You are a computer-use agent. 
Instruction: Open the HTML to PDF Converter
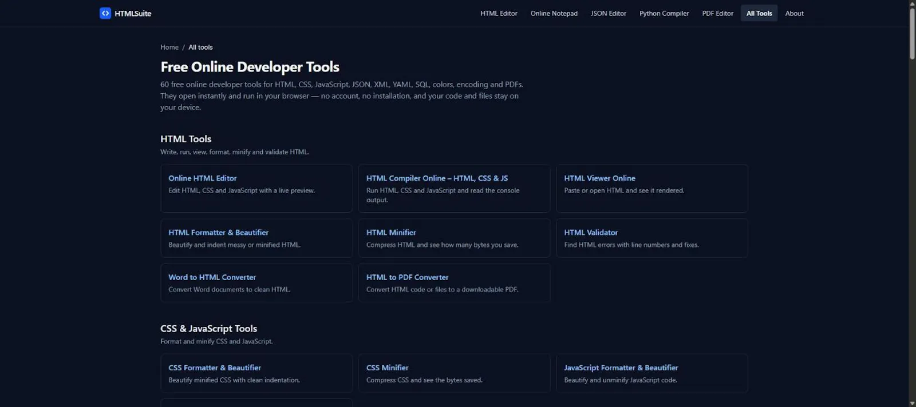(454, 282)
